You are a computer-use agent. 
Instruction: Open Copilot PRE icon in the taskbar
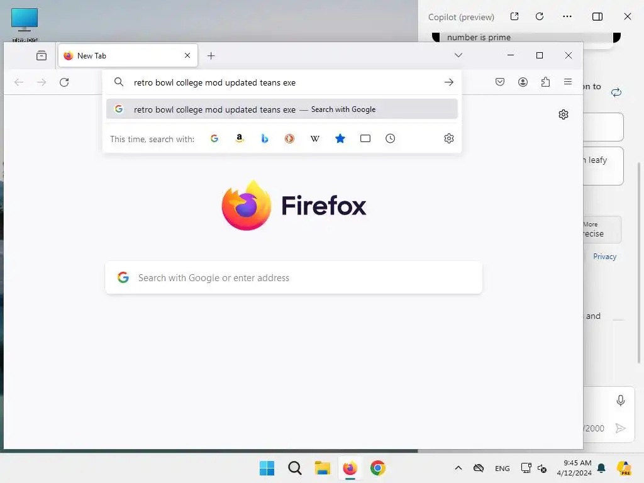point(625,468)
